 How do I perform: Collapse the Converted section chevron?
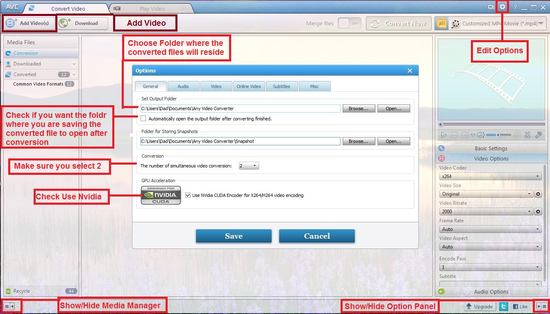tap(74, 75)
